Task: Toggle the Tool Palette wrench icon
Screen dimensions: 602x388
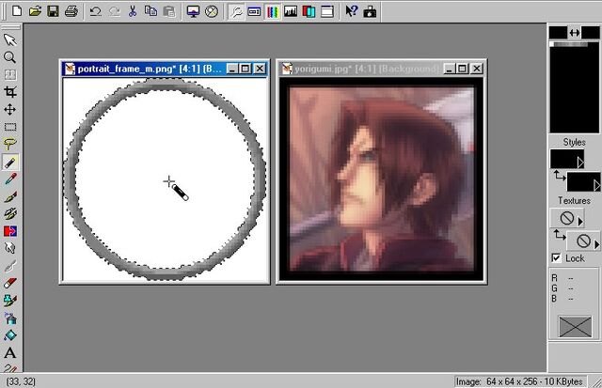Action: tap(236, 11)
